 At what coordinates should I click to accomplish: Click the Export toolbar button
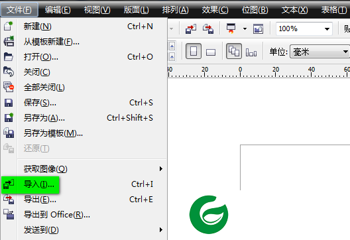[x=208, y=29]
